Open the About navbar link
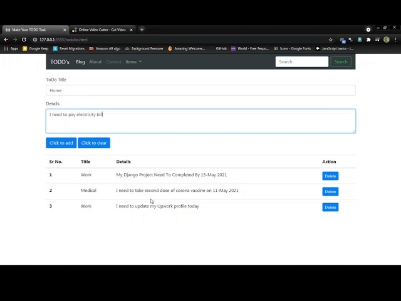 click(x=95, y=62)
